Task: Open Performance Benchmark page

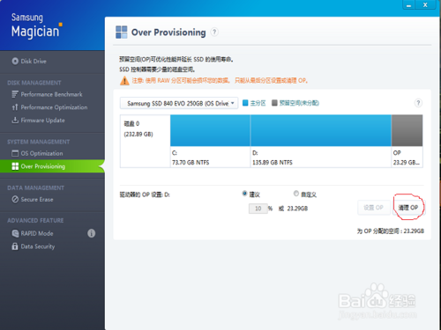Action: click(x=51, y=94)
